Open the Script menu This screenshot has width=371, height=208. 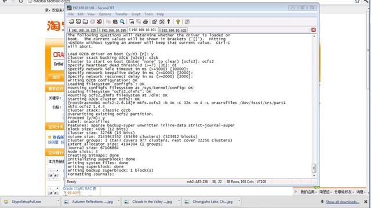pyautogui.click(x=136, y=14)
